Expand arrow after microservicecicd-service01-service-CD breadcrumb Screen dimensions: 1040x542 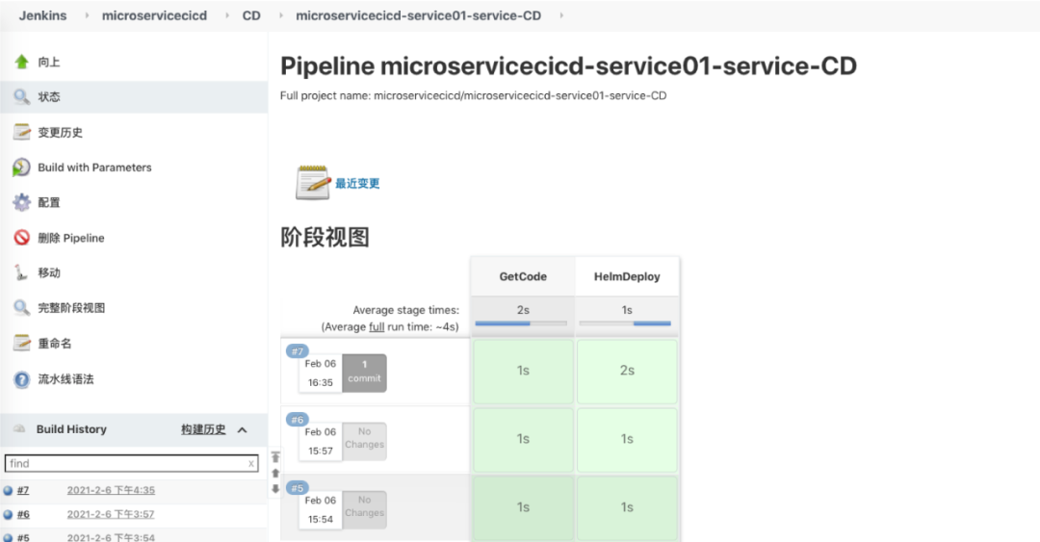[561, 15]
